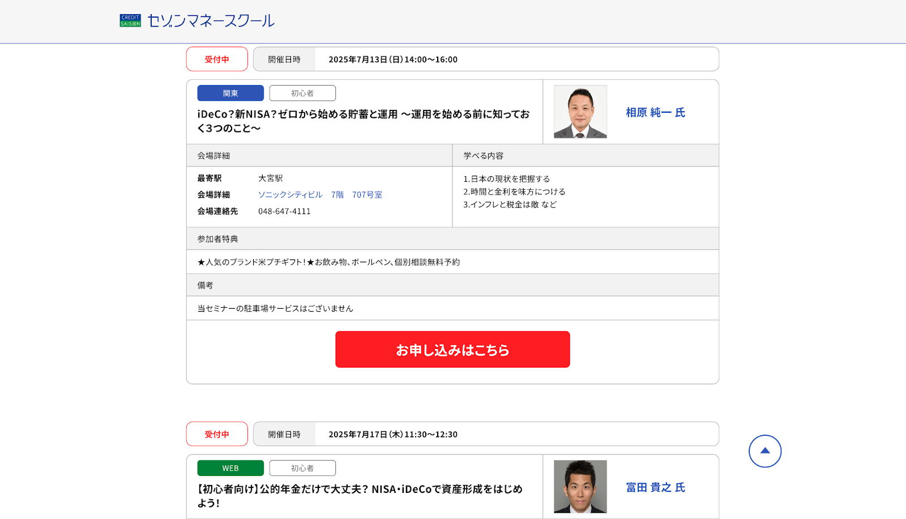
Task: Click 大宮駅 station value
Action: [271, 178]
